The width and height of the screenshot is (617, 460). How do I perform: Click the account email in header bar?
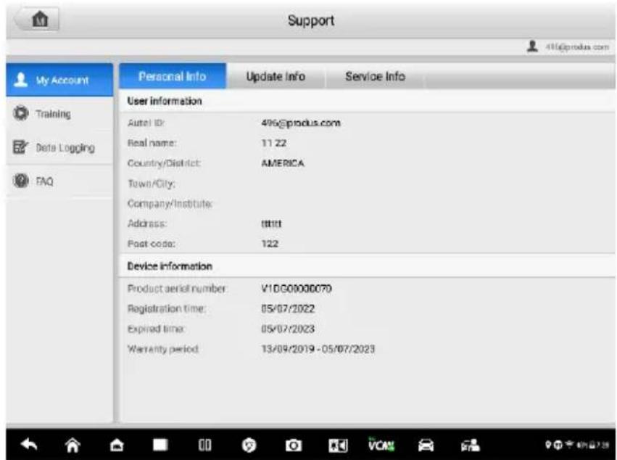pos(577,47)
